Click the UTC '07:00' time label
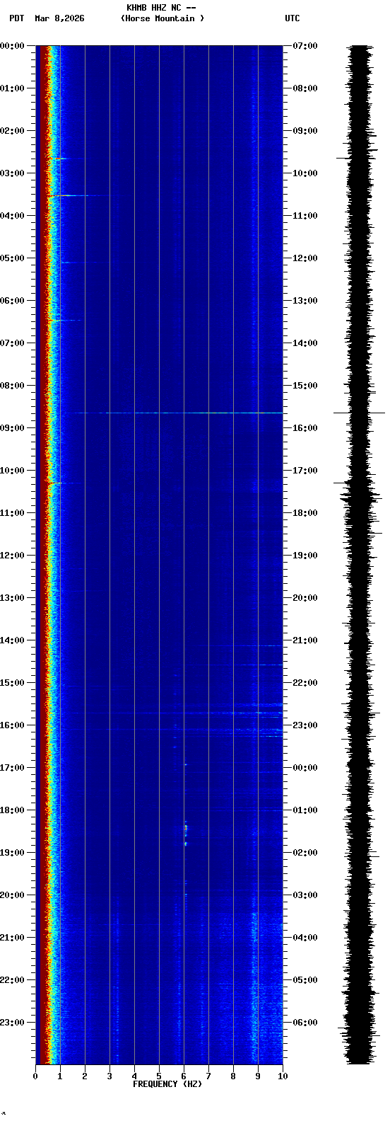 pyautogui.click(x=305, y=46)
